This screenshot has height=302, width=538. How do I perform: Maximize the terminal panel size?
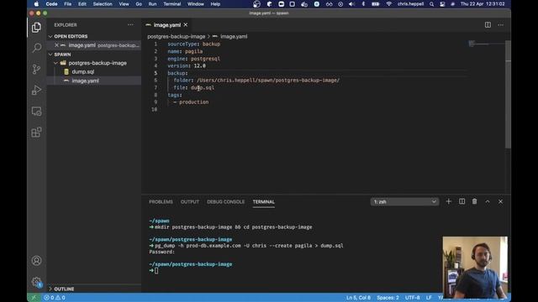click(488, 201)
